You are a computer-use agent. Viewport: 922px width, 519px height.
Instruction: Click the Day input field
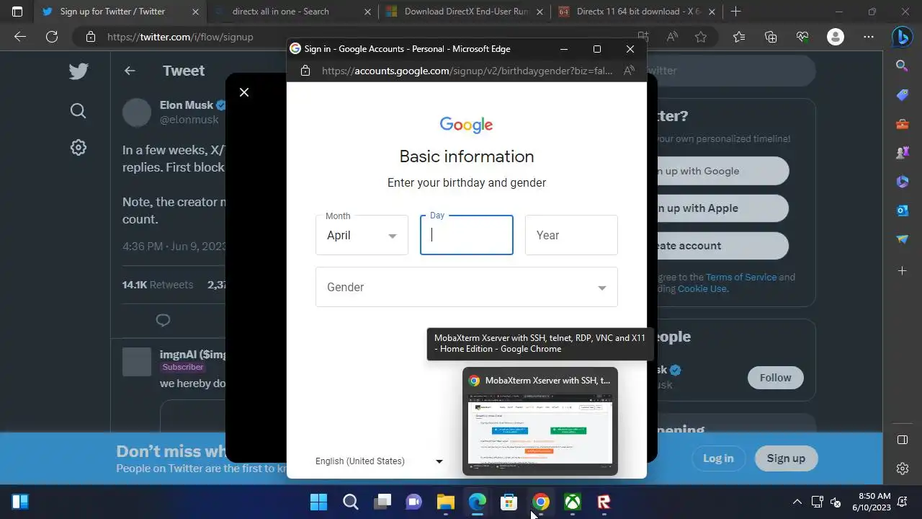467,235
